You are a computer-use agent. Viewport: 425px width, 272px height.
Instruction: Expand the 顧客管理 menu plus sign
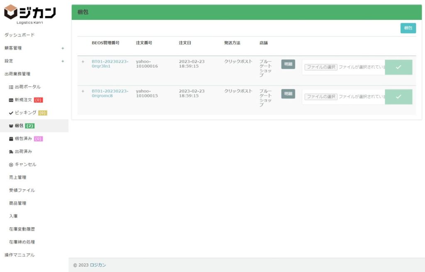coord(63,48)
